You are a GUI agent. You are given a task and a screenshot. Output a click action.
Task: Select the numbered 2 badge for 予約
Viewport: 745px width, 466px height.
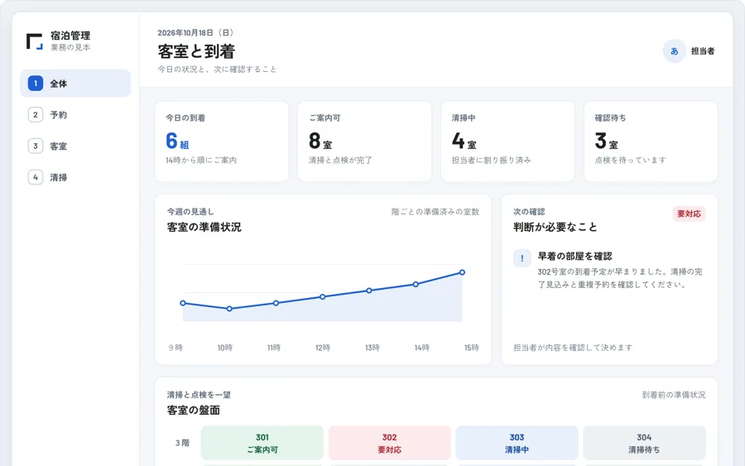click(x=35, y=115)
